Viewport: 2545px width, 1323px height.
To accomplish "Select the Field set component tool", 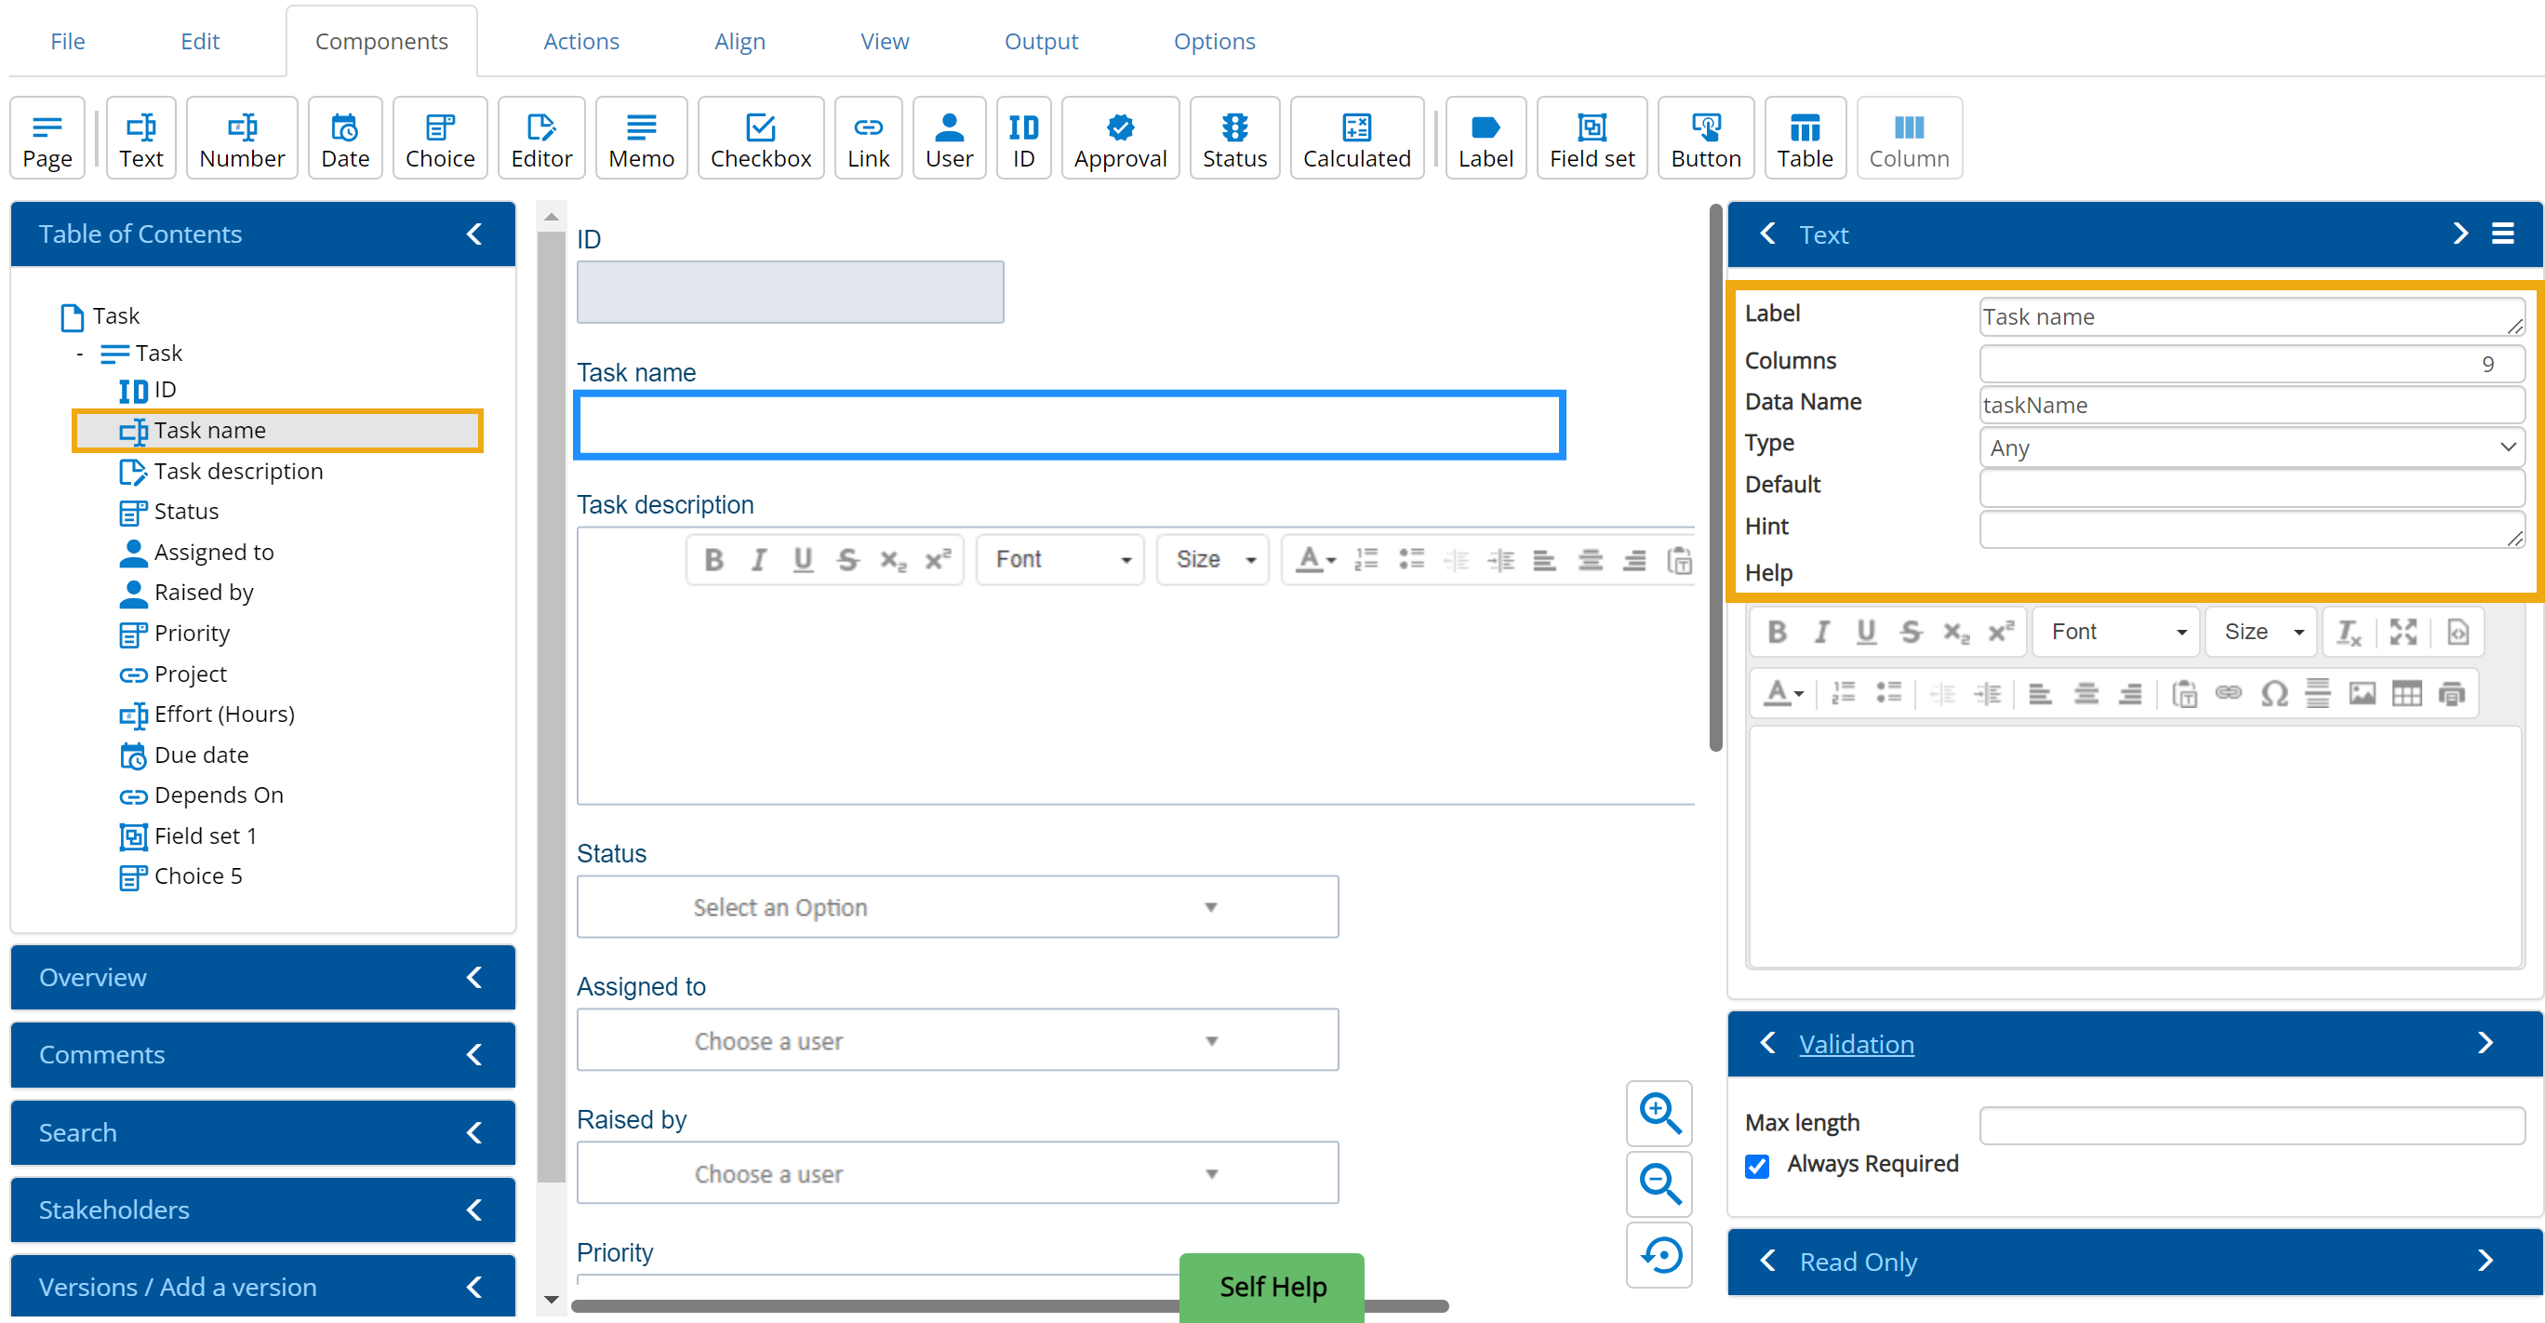I will click(1591, 139).
